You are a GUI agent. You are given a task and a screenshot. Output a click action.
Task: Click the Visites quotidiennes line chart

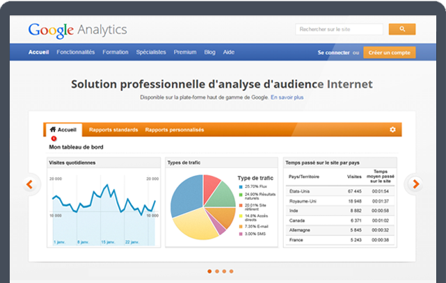[x=104, y=210]
